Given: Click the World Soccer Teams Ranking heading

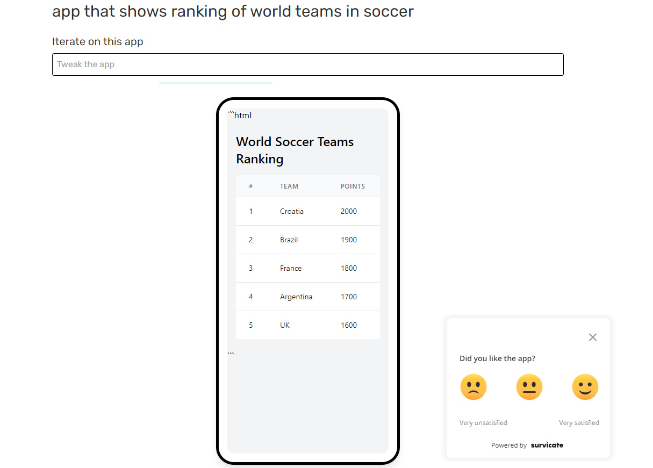Looking at the screenshot, I should click(295, 150).
